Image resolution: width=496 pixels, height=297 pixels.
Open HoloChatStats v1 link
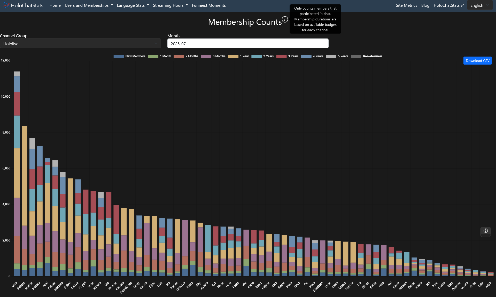pos(449,5)
